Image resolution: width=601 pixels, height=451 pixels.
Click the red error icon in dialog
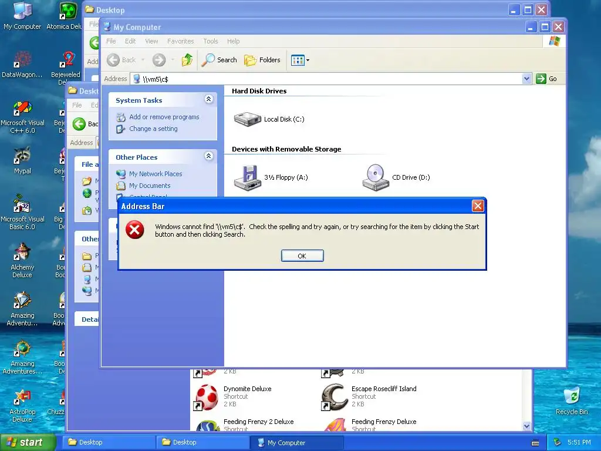click(x=135, y=230)
